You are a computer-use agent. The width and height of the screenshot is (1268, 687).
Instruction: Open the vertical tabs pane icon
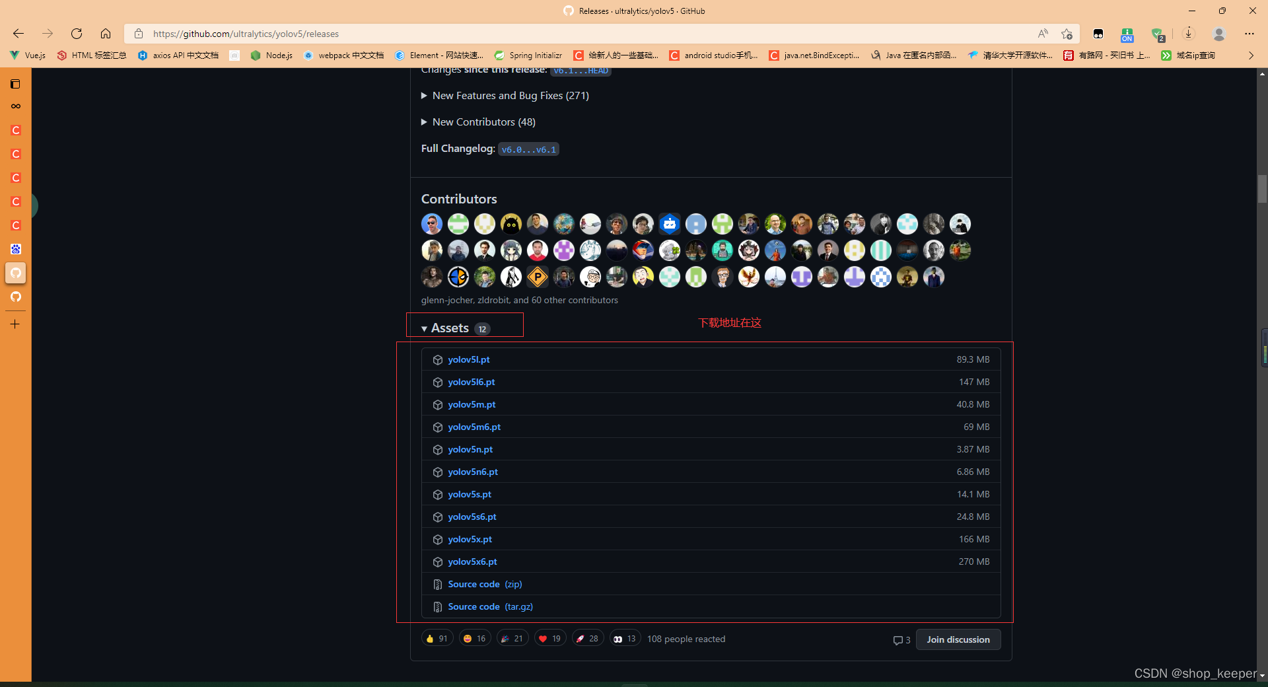coord(15,84)
